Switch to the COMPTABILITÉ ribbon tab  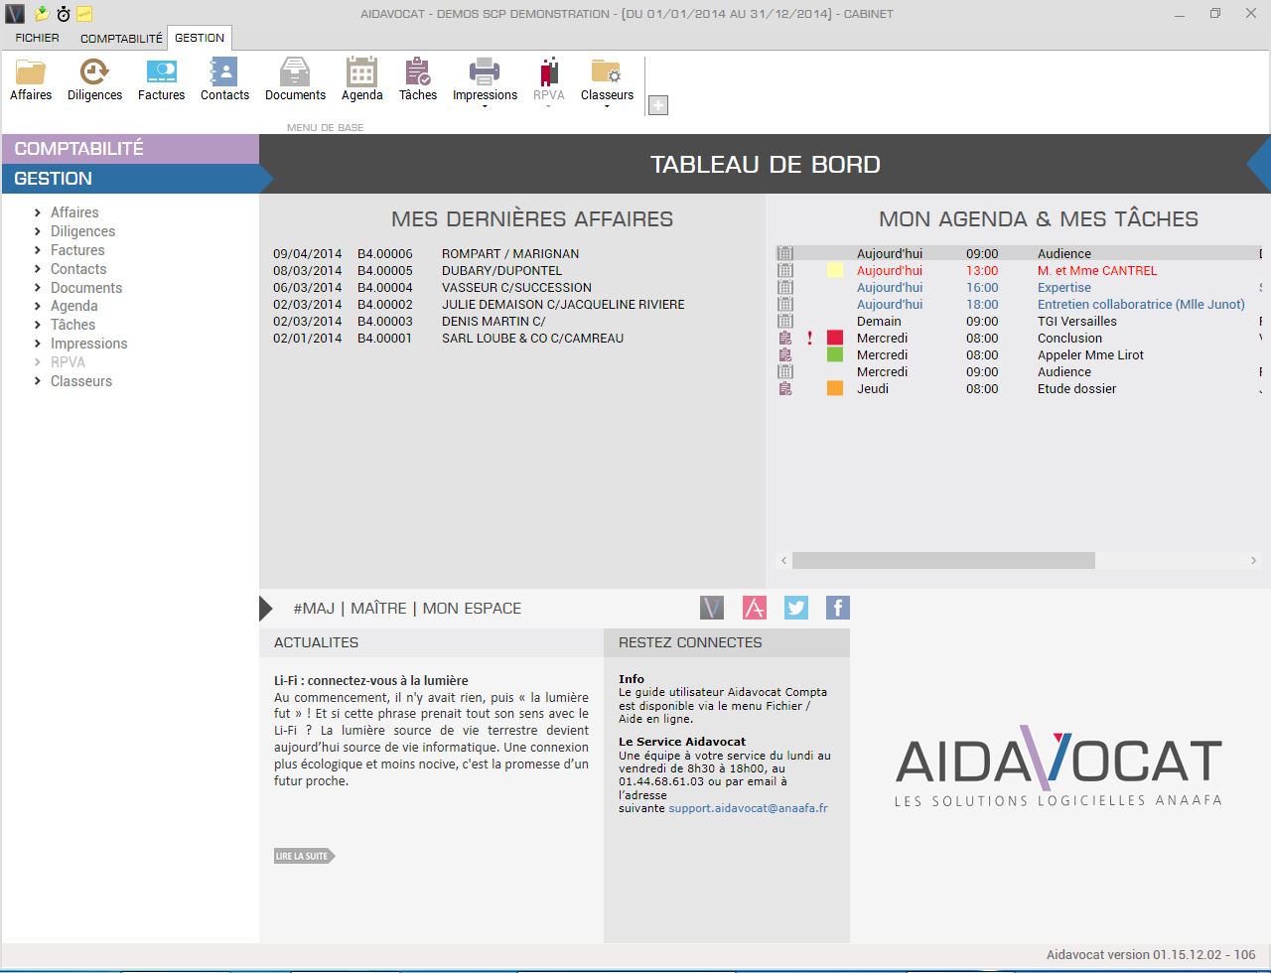click(121, 38)
